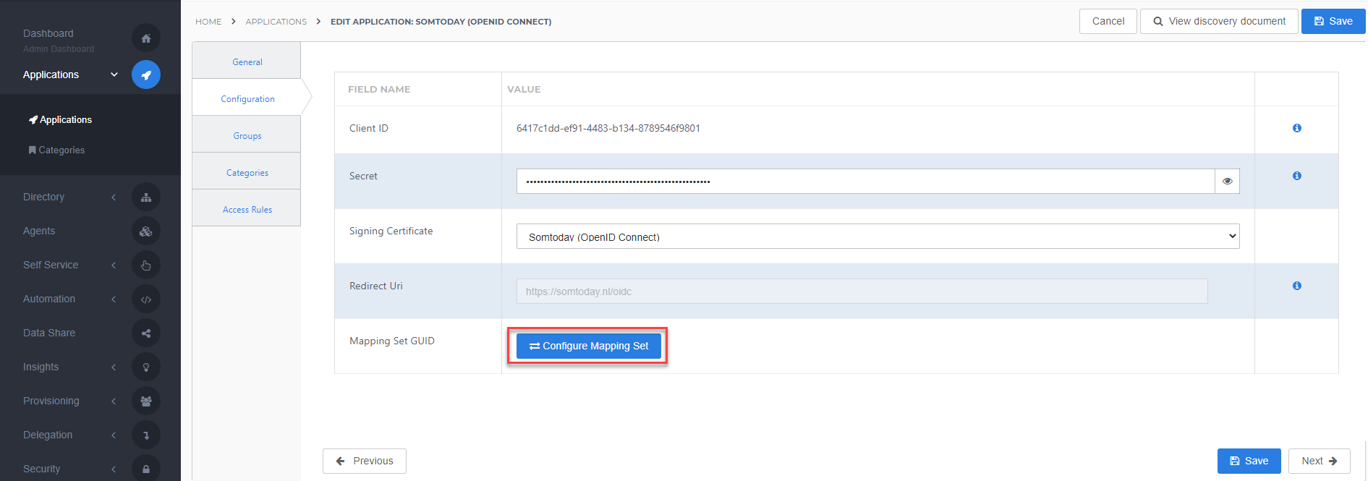Click the top Save button
Screen dimensions: 1368x481
point(1333,22)
